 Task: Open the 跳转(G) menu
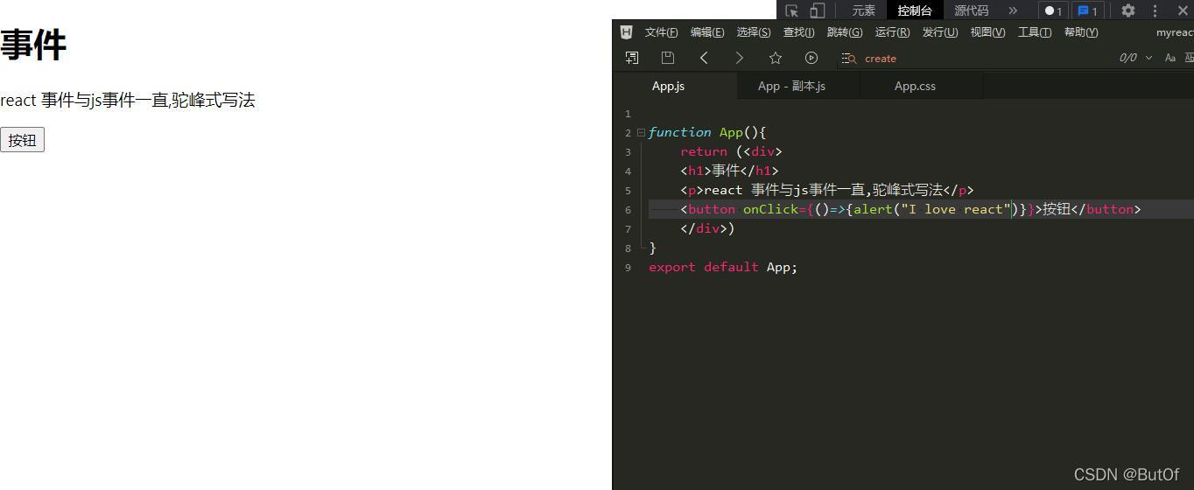pos(845,32)
